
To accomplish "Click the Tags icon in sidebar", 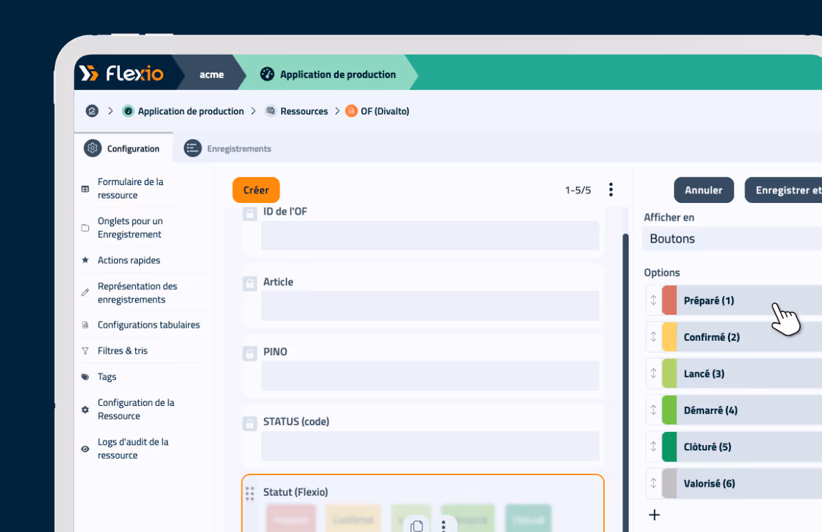I will (x=85, y=376).
